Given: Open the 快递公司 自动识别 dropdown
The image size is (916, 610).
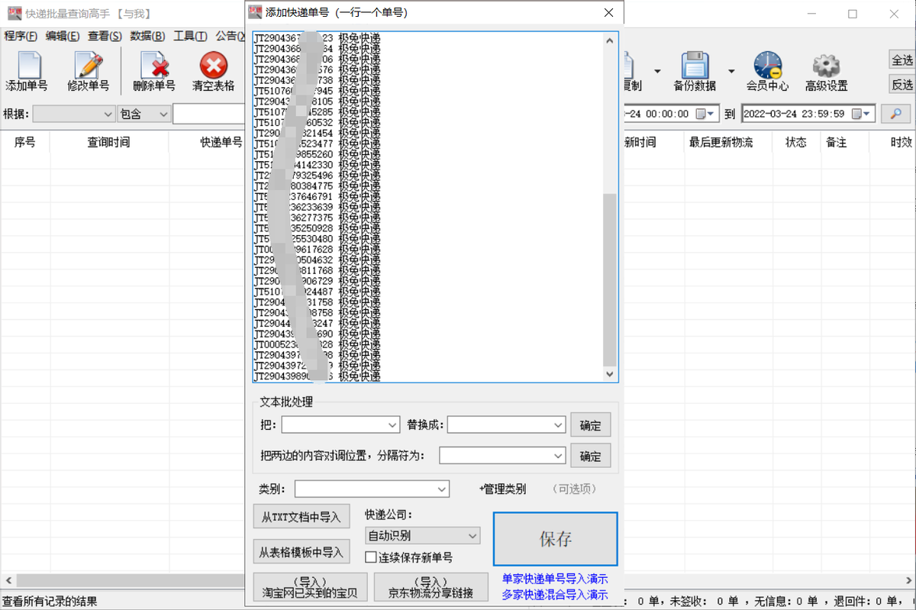Looking at the screenshot, I should pyautogui.click(x=473, y=535).
